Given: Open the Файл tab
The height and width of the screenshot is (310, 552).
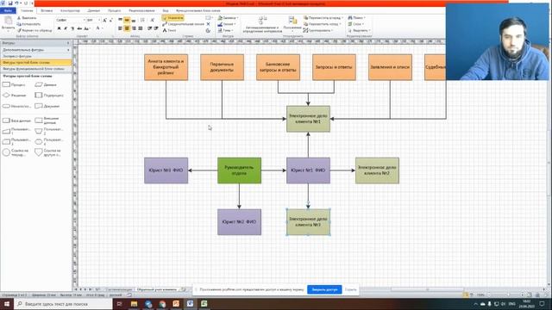Looking at the screenshot, I should coord(8,10).
